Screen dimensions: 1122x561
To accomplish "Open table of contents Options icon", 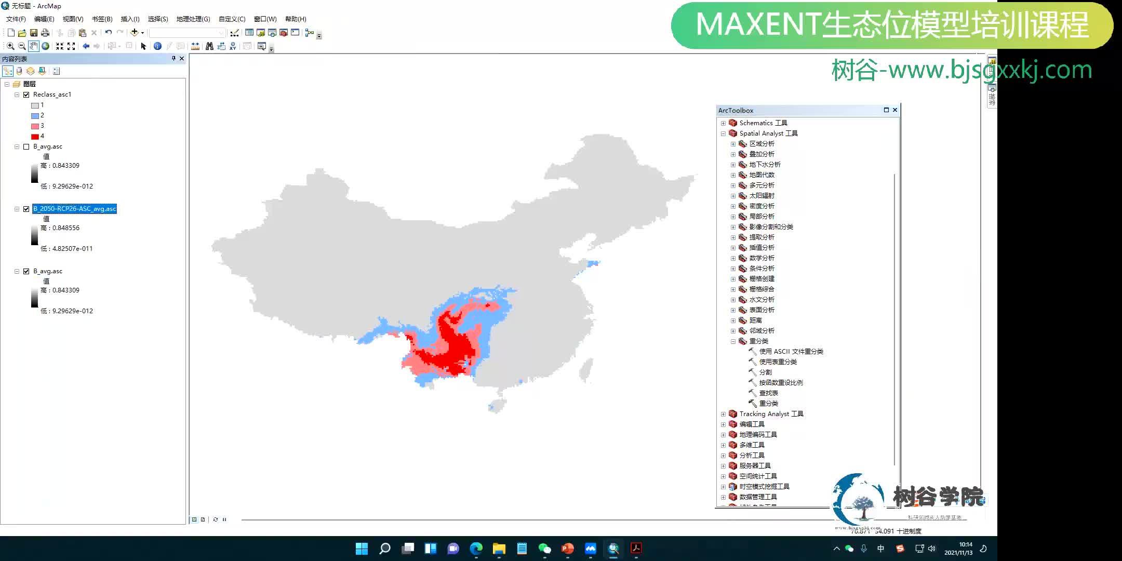I will pos(57,71).
